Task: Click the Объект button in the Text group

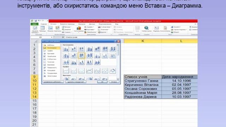Action: coord(175,32)
